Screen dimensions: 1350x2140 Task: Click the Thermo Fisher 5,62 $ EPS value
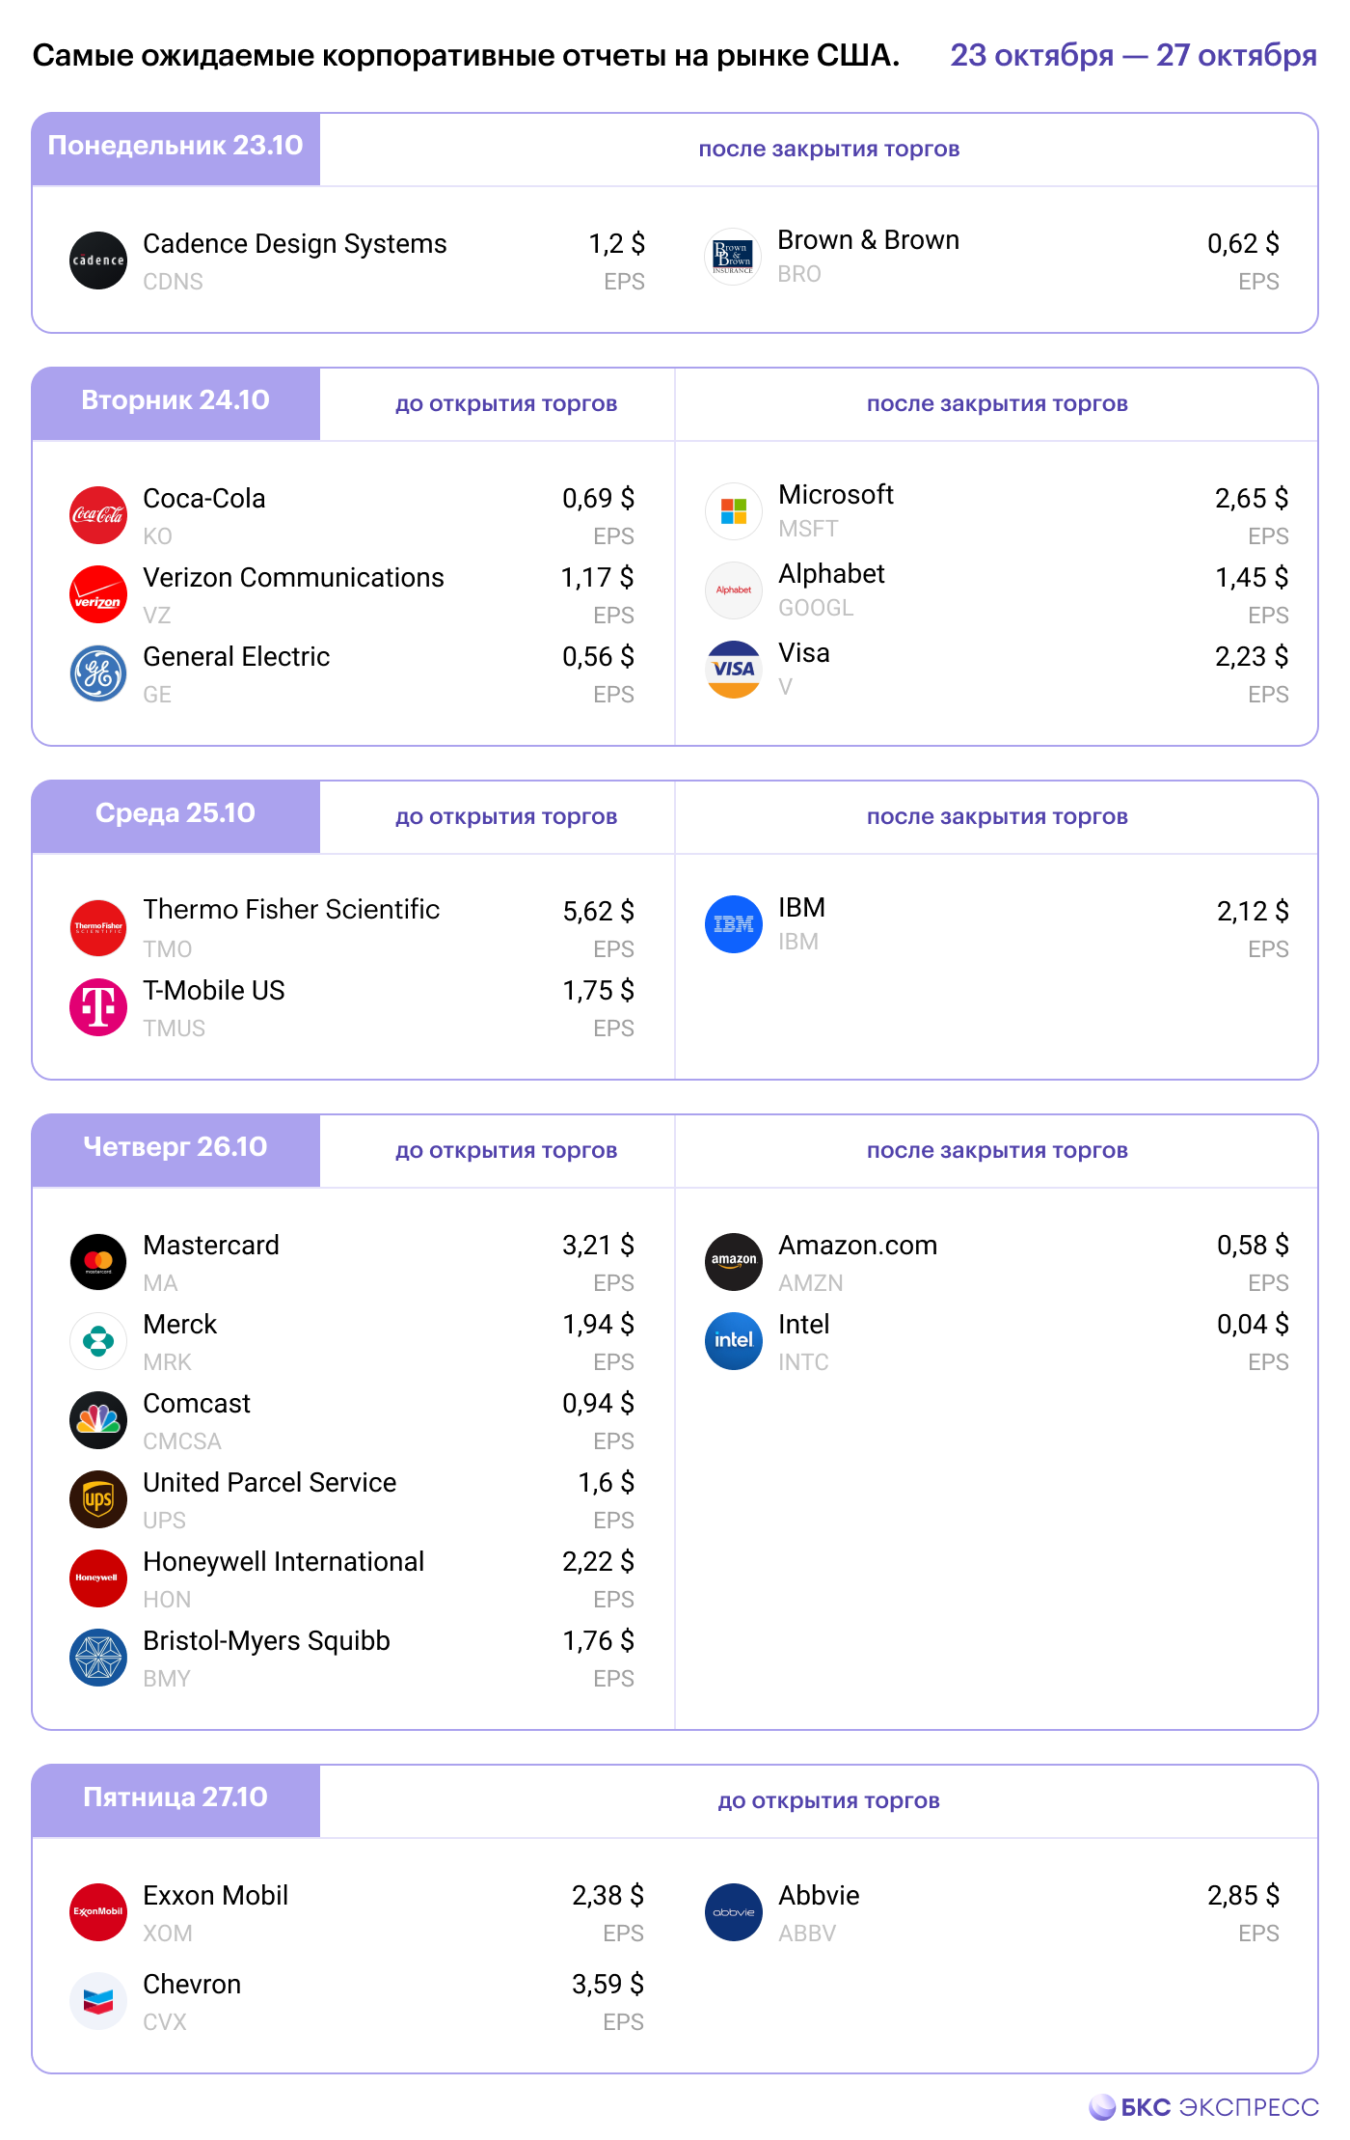coord(598,912)
